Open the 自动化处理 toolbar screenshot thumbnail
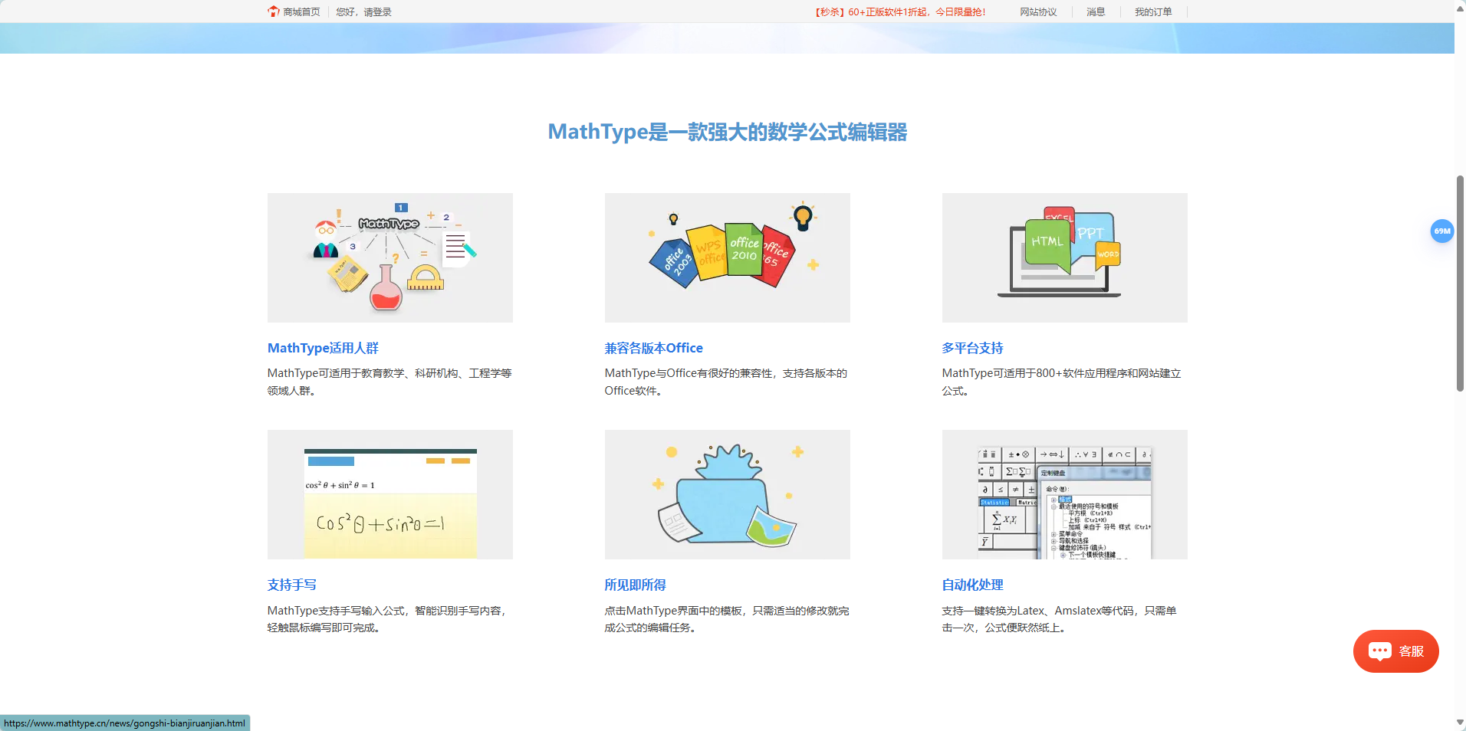This screenshot has width=1466, height=731. [1065, 494]
